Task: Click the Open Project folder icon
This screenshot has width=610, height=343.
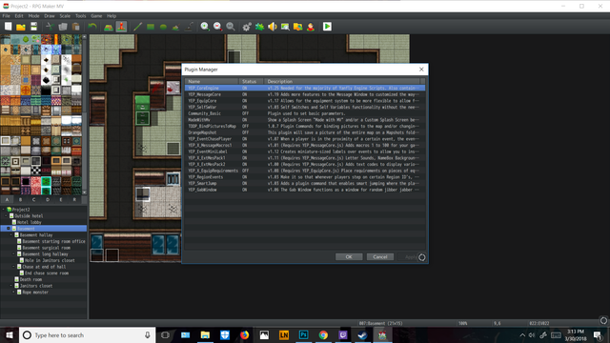Action: pyautogui.click(x=21, y=27)
